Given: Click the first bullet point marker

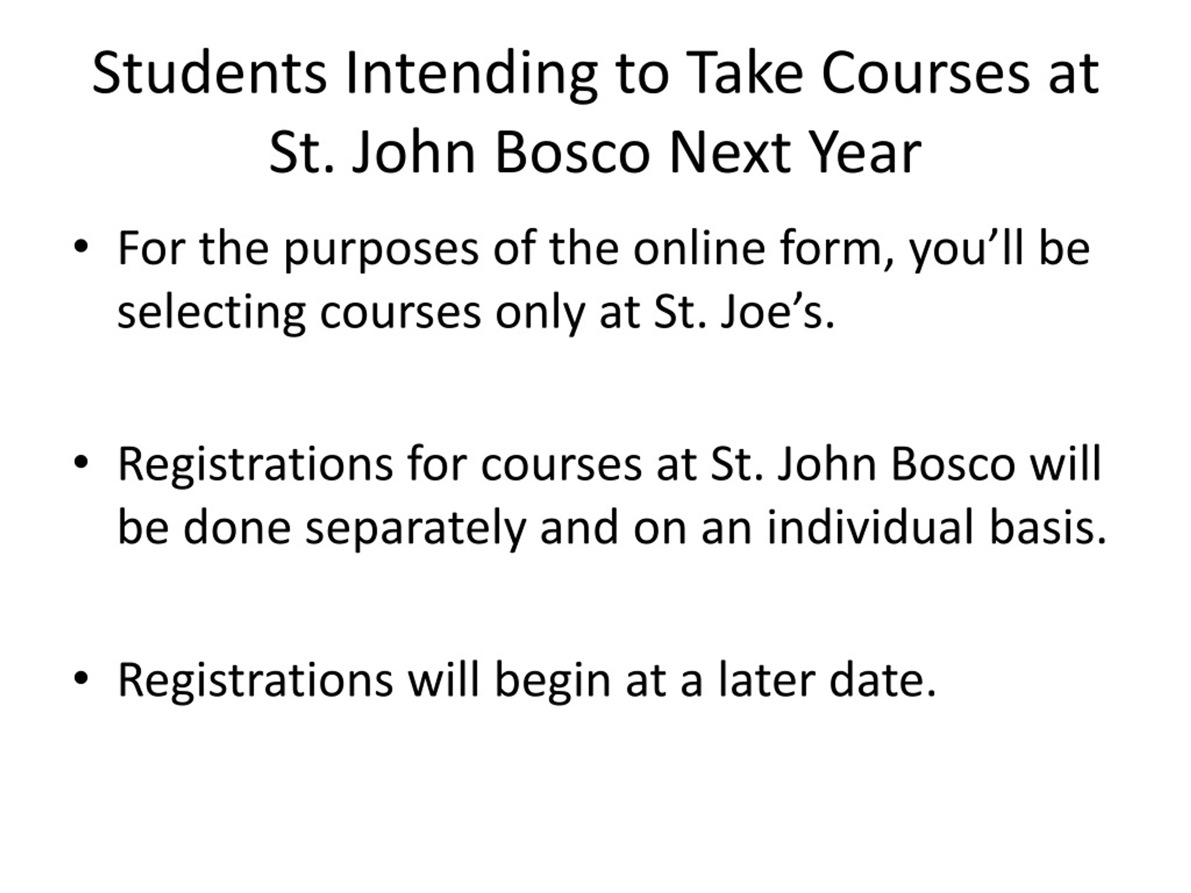Looking at the screenshot, I should point(80,247).
